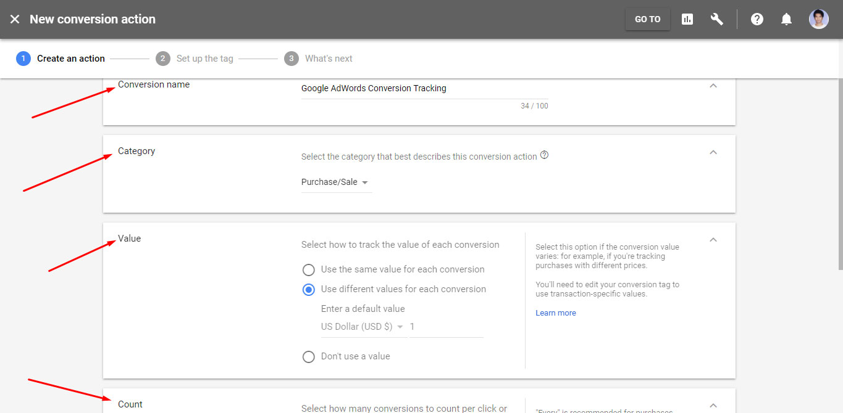Click the New conversion action title
This screenshot has width=843, height=413.
point(93,19)
